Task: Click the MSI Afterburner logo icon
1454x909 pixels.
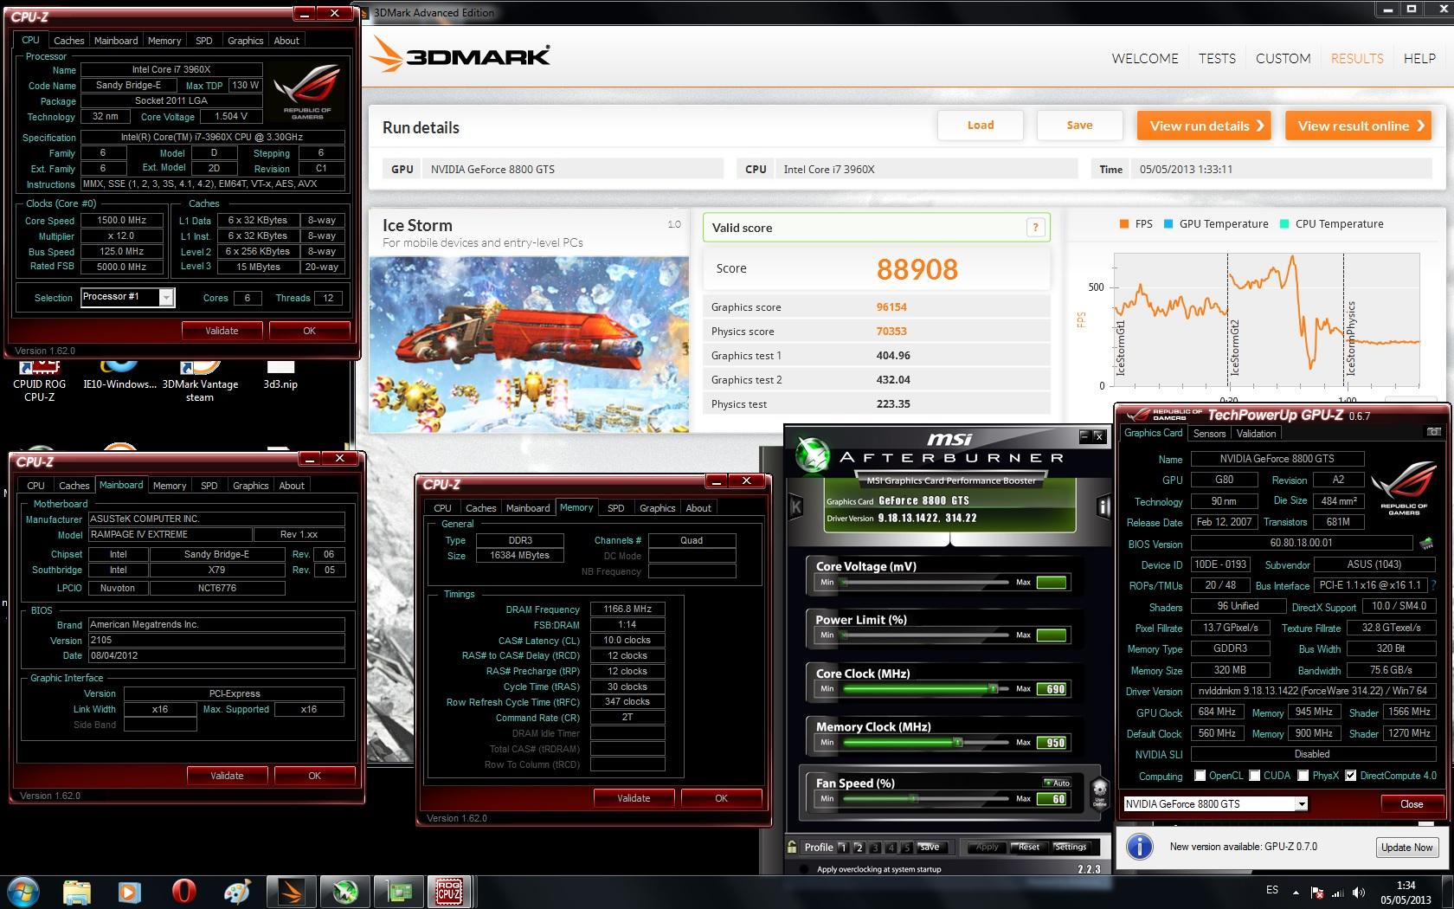Action: [x=813, y=455]
